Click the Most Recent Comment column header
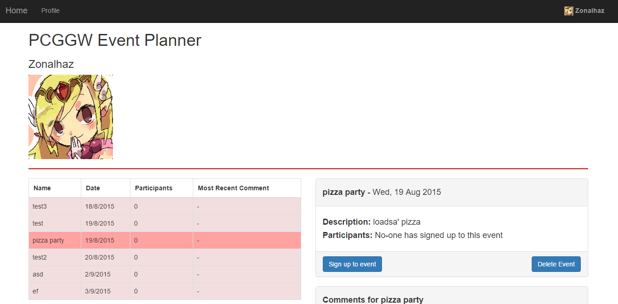 [233, 188]
